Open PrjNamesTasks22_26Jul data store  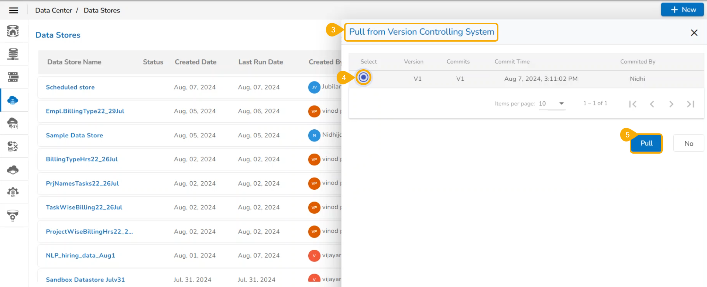click(82, 183)
